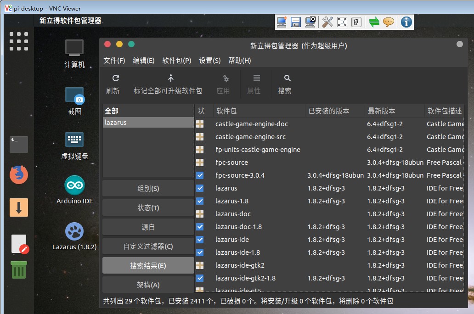Sort by Installed Version (已安装的版本) header
The height and width of the screenshot is (314, 474).
(x=335, y=111)
